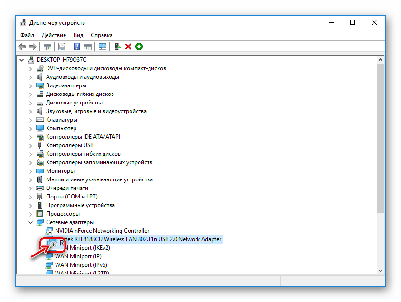Screen dimensions: 401x302
Task: Click the scrollbar up arrow
Action: point(380,60)
